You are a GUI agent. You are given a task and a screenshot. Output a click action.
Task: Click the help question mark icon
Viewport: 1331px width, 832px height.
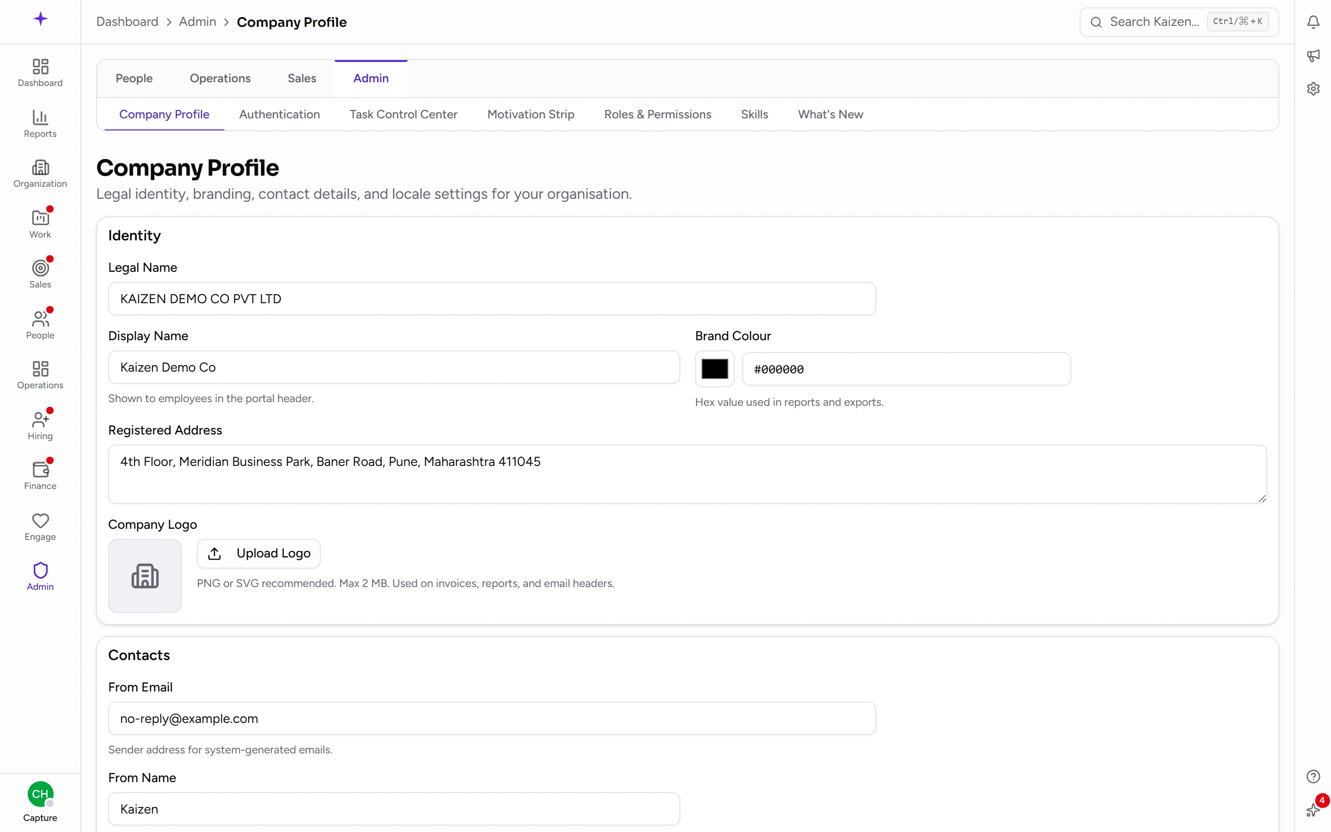tap(1313, 777)
